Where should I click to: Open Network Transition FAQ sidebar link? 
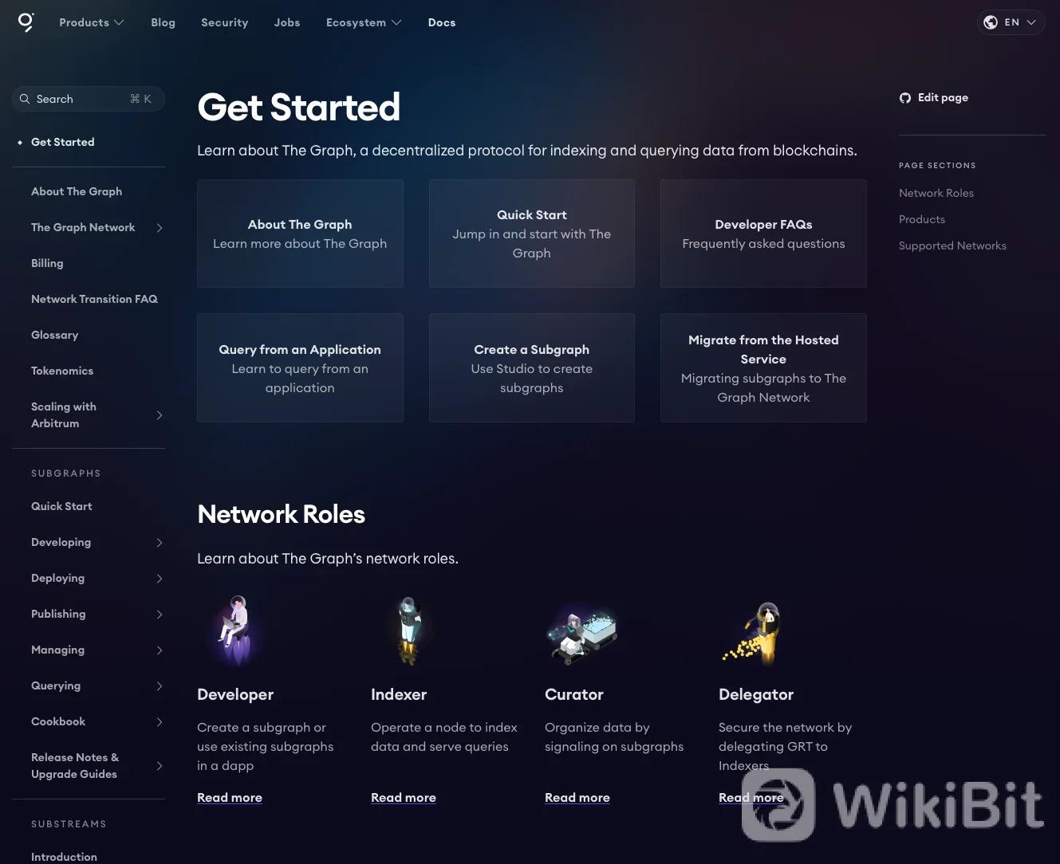pyautogui.click(x=94, y=299)
